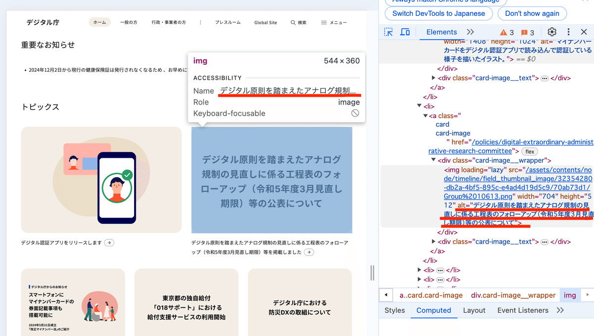Collapse the a class="card card-image" node
This screenshot has width=594, height=336.
425,115
